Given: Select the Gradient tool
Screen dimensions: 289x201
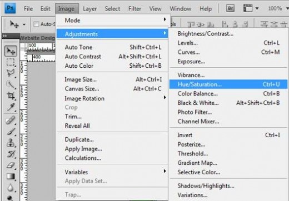Looking at the screenshot, I should tap(11, 177).
